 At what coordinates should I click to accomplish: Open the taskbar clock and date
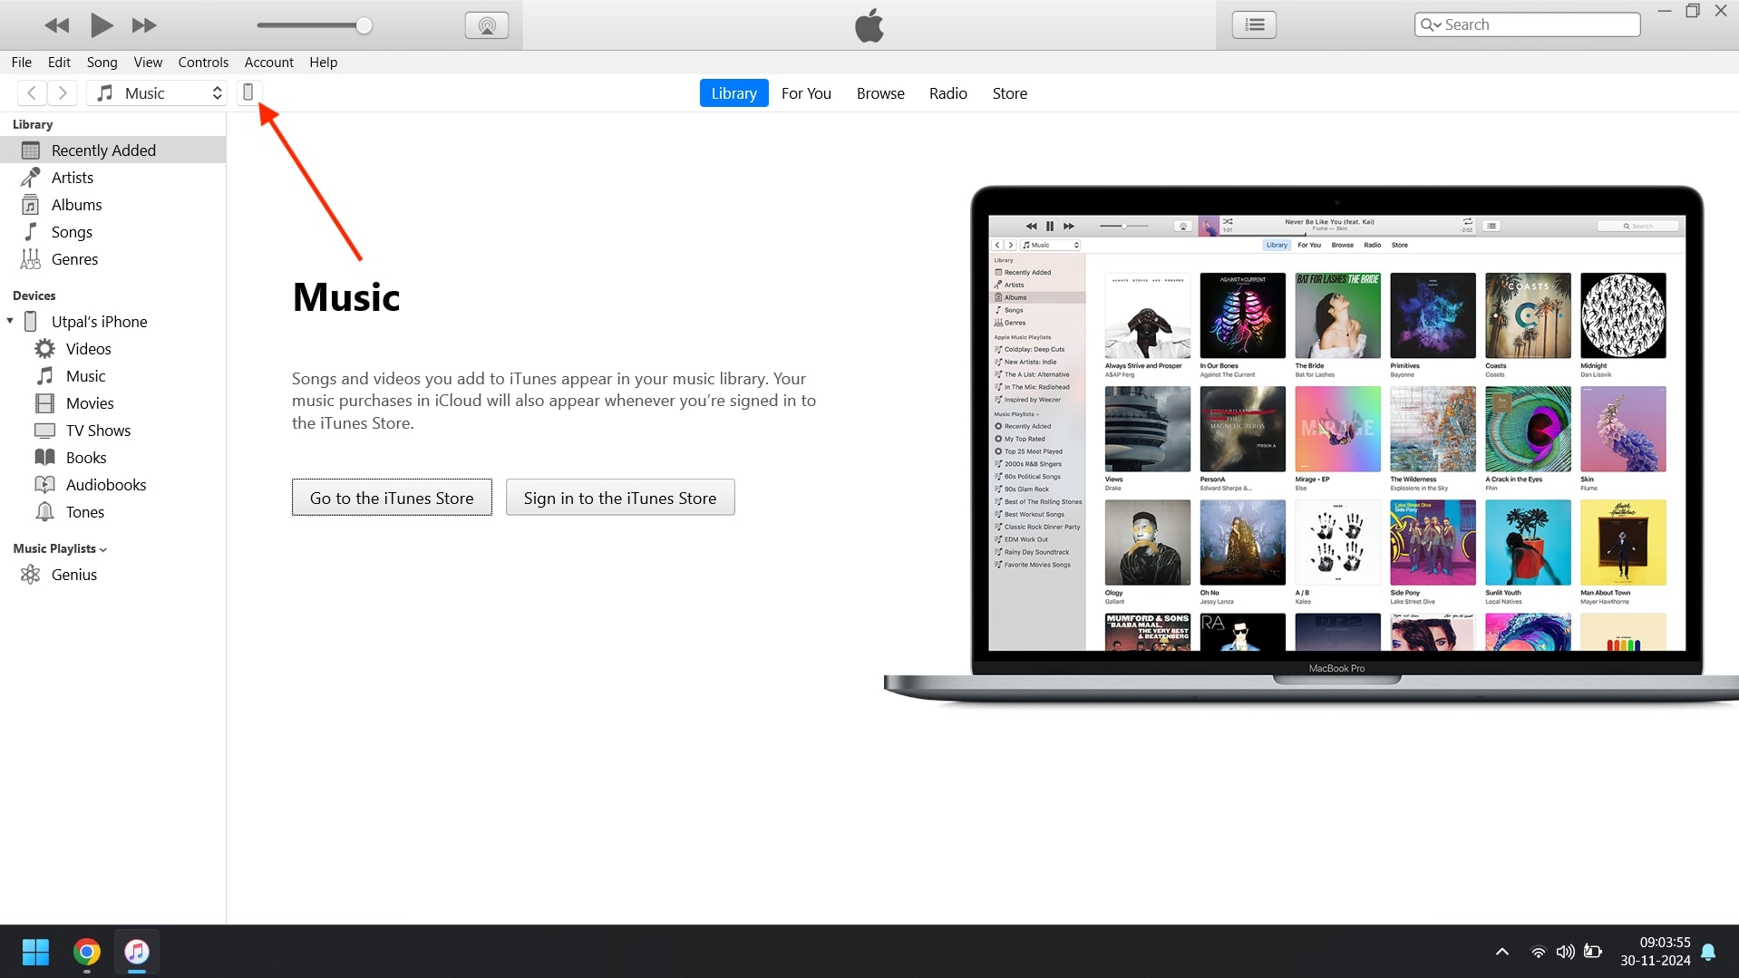(x=1656, y=952)
